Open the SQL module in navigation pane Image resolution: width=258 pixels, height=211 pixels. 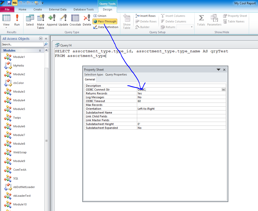[x=16, y=178]
